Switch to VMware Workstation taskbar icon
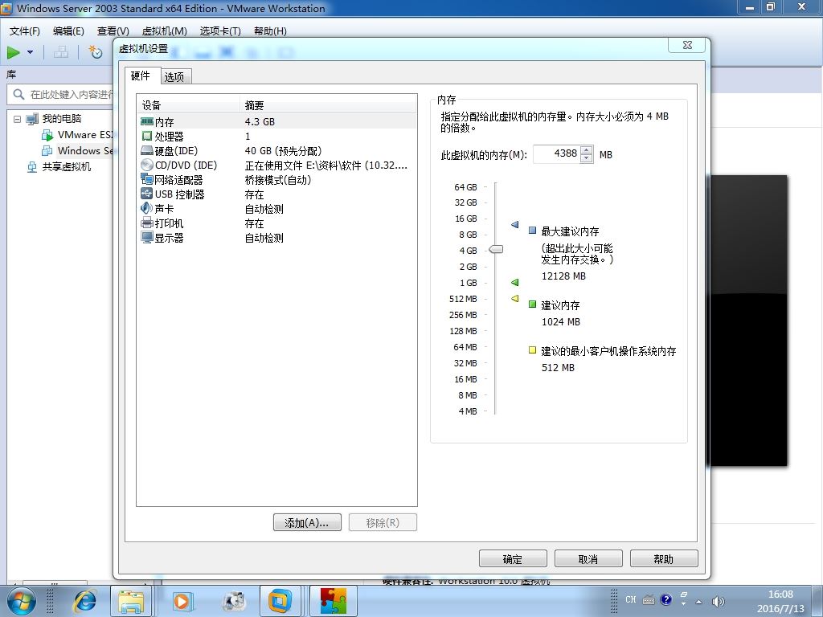This screenshot has height=617, width=823. click(x=280, y=601)
